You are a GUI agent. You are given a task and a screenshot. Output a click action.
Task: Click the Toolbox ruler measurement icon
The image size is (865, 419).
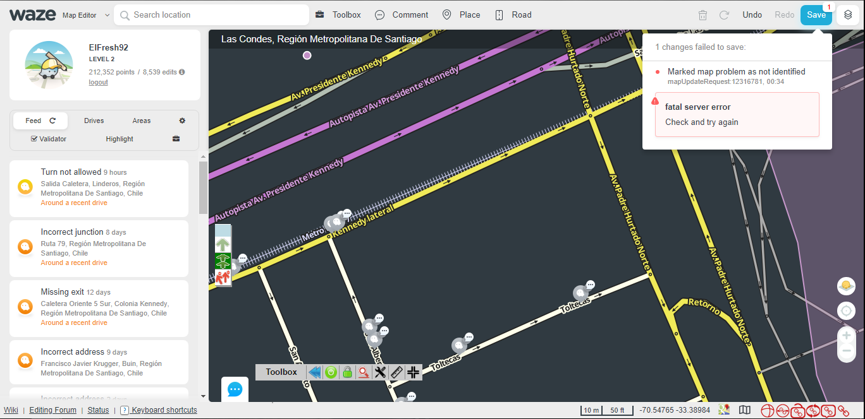pos(396,372)
